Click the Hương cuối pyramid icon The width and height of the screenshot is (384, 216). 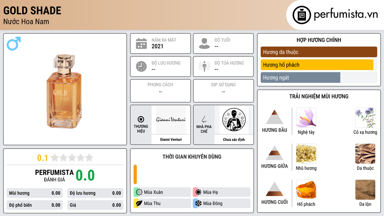[274, 189]
